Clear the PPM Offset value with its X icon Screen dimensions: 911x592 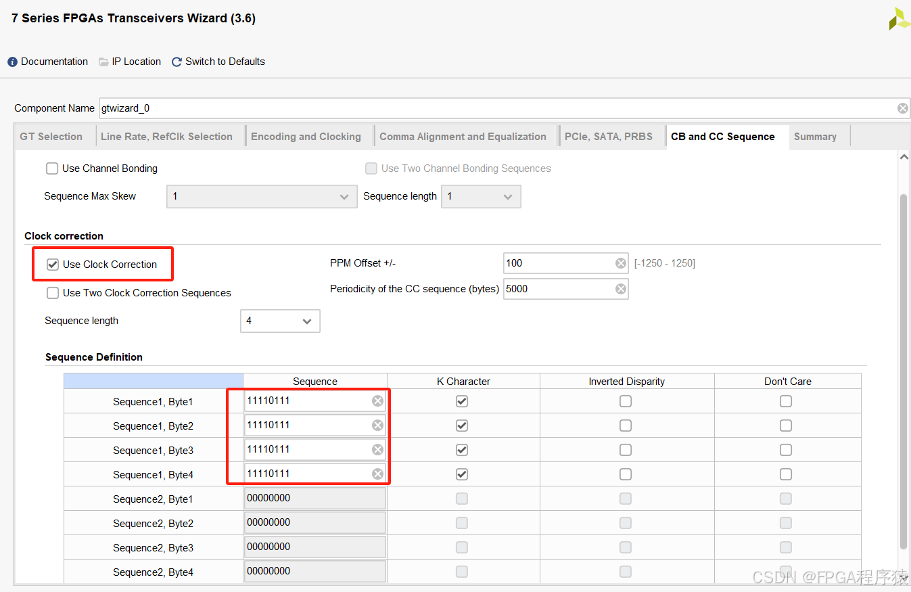tap(620, 263)
